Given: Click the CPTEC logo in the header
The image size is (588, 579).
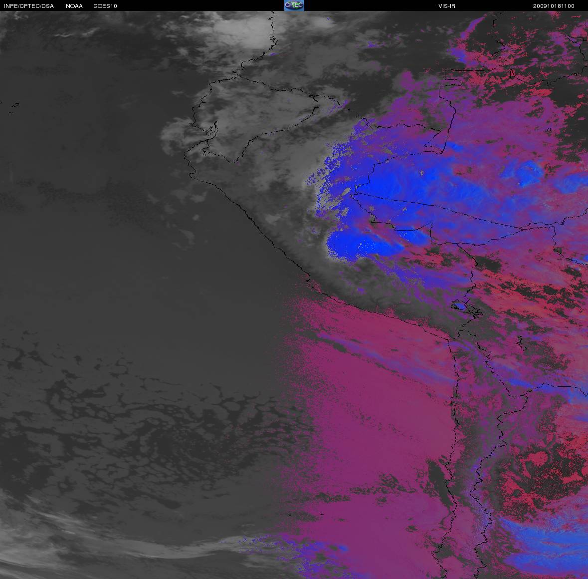Looking at the screenshot, I should [294, 5].
